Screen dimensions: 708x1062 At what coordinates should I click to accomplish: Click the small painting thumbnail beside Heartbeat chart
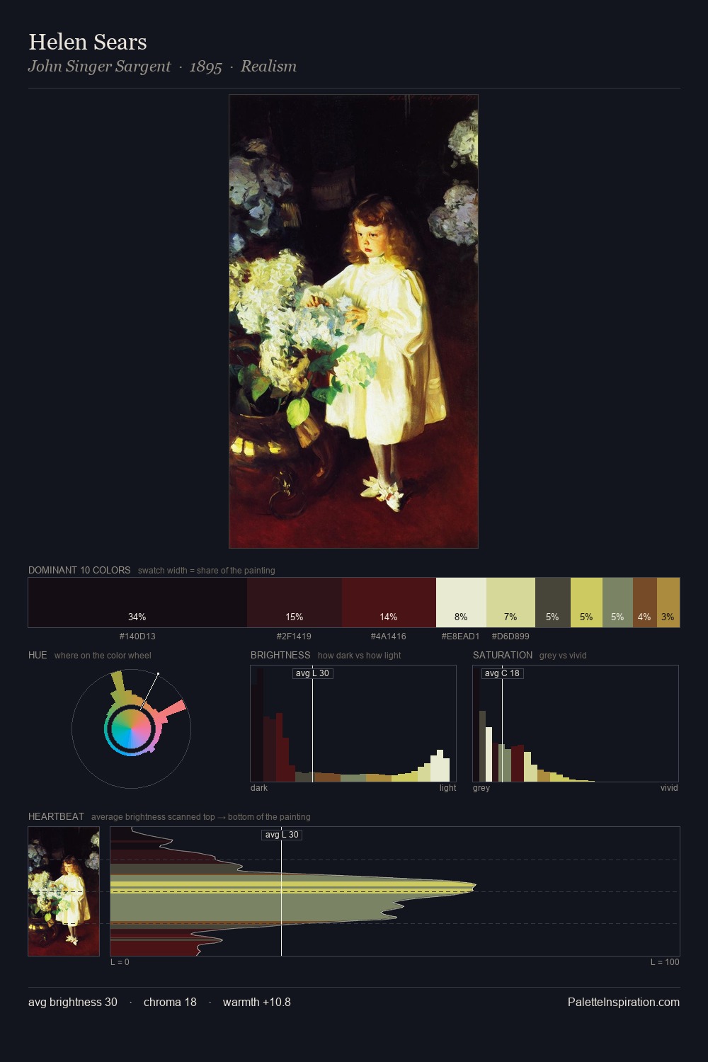click(64, 891)
